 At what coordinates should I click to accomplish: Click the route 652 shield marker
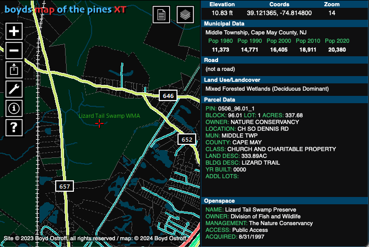coord(187,140)
